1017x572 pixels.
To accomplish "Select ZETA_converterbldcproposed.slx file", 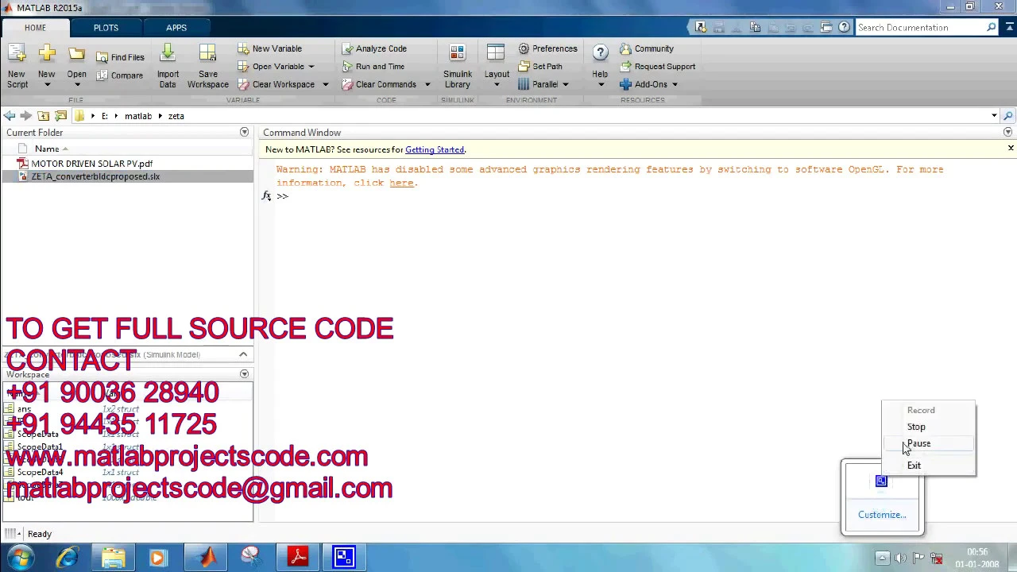I will coord(95,176).
